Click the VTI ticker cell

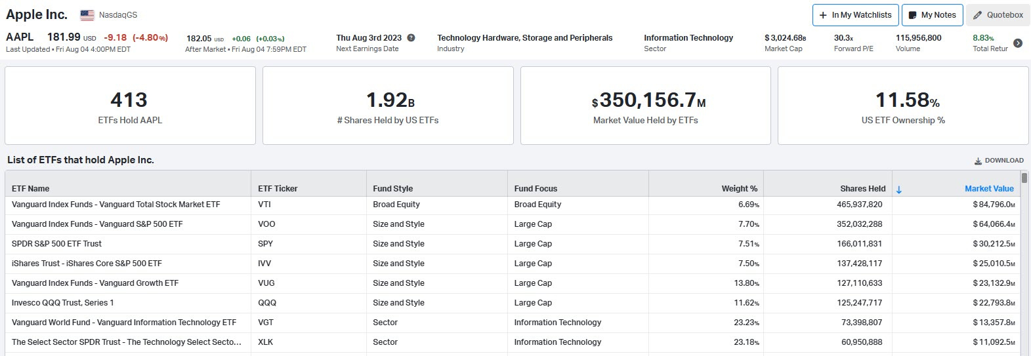[x=264, y=205]
